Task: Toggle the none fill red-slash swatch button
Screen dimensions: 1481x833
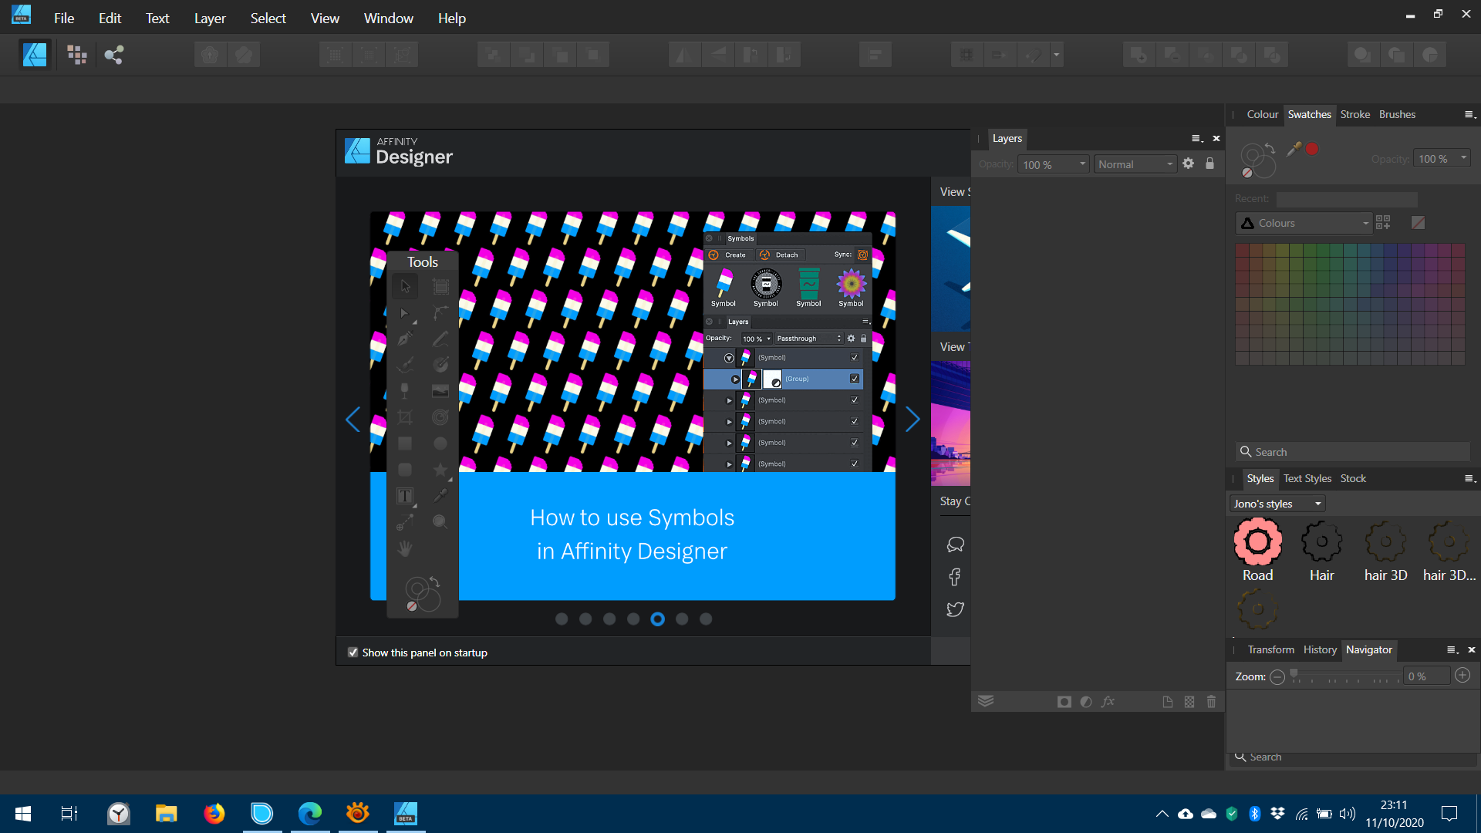Action: click(1418, 223)
